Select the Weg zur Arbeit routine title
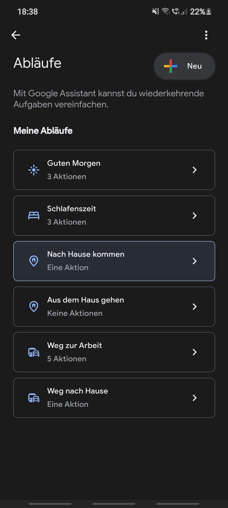 [74, 345]
